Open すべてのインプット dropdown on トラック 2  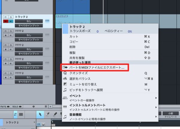click(x=29, y=26)
